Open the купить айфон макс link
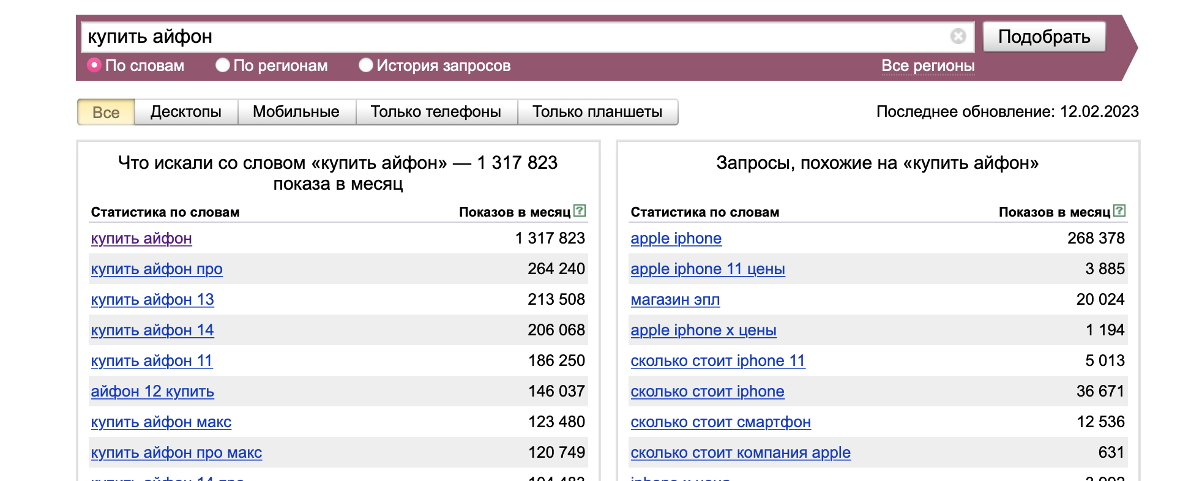Viewport: 1191px width, 481px height. coord(161,422)
